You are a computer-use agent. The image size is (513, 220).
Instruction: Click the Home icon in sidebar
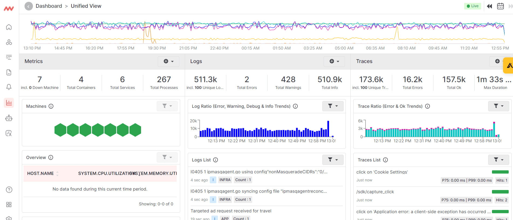click(9, 27)
